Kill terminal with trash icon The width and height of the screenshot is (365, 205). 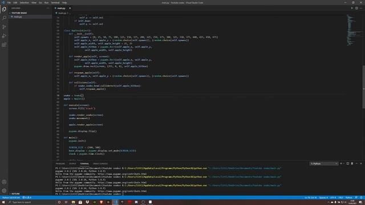(352, 163)
